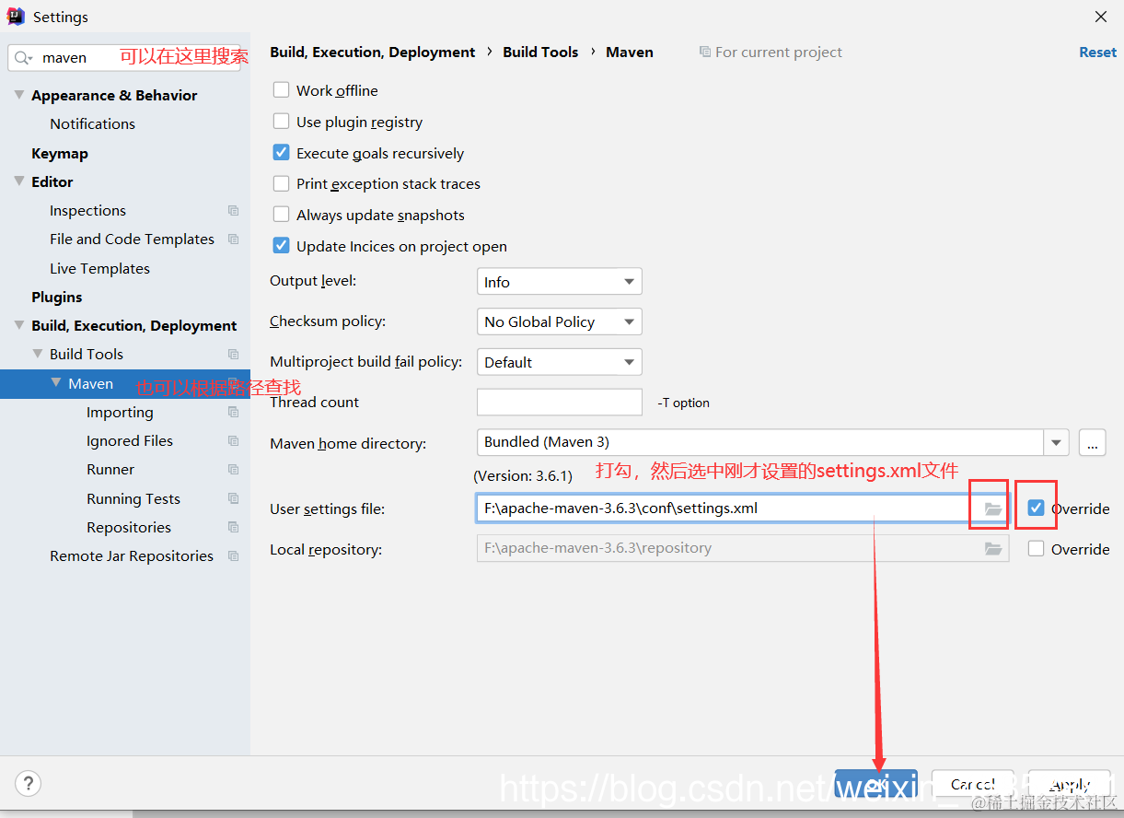
Task: Select Notifications in the settings tree
Action: [x=92, y=123]
